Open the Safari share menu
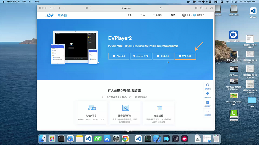 [x=201, y=8]
